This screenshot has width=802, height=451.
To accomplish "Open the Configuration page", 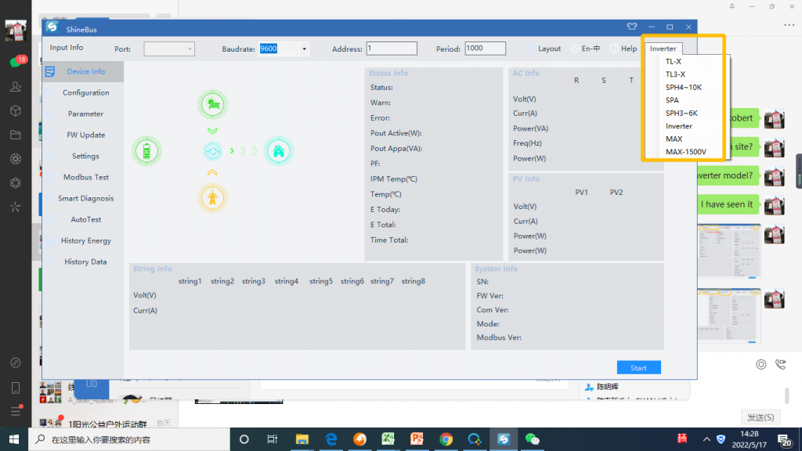I will [x=85, y=92].
